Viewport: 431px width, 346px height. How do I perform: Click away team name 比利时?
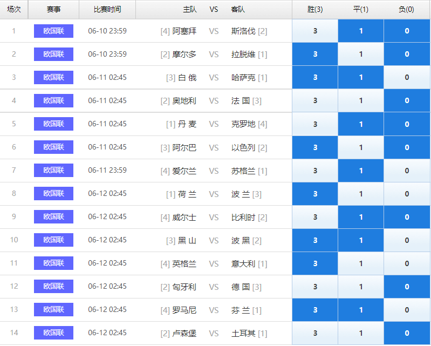click(243, 218)
